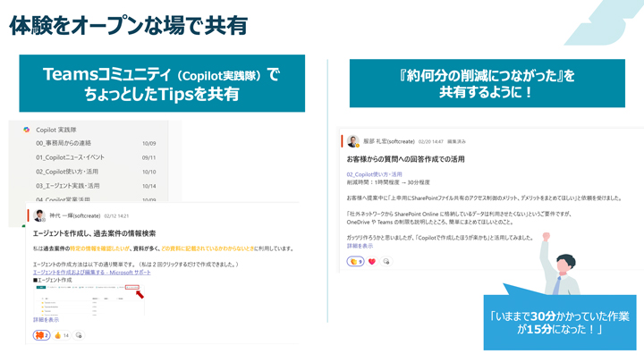644x362 pixels.
Task: Click 神代 一輝(softcreate) author name
Action: (x=75, y=216)
